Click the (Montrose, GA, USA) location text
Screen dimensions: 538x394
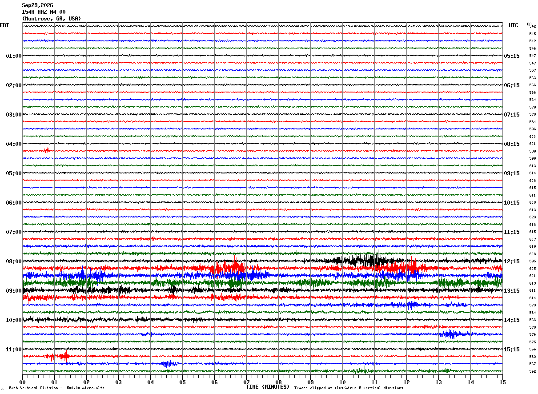click(52, 19)
